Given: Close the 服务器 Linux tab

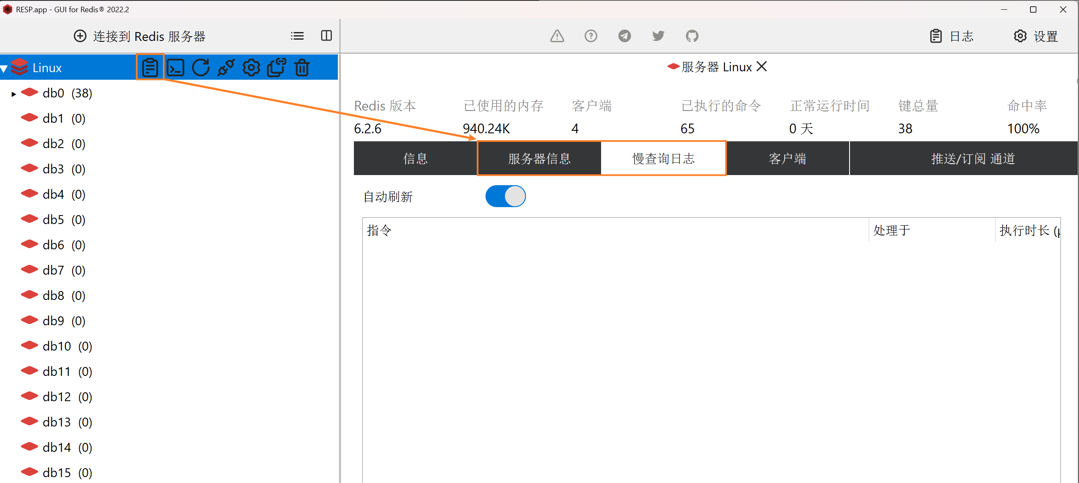Looking at the screenshot, I should 762,67.
